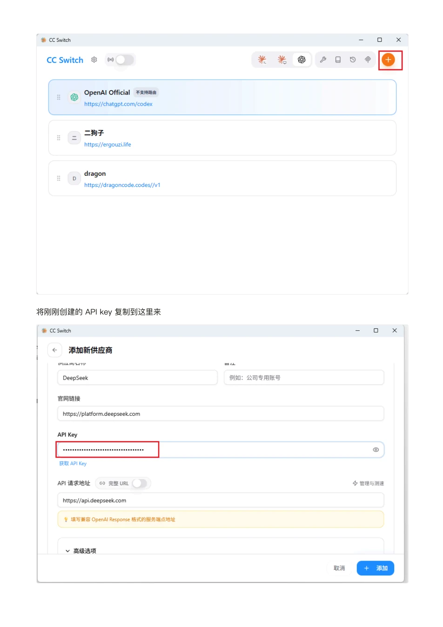Select the 二狗子 provider card
The height and width of the screenshot is (627, 443).
click(222, 138)
